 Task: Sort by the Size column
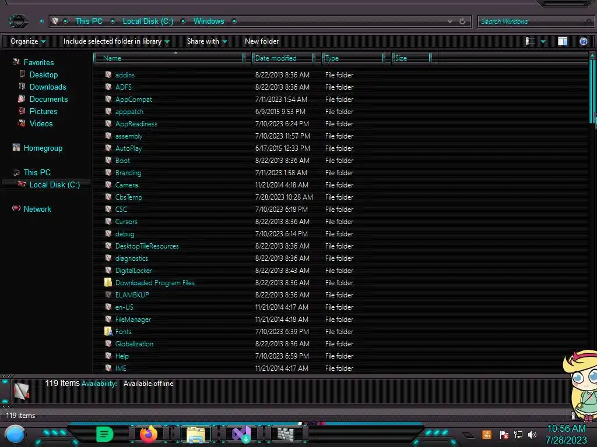(411, 58)
